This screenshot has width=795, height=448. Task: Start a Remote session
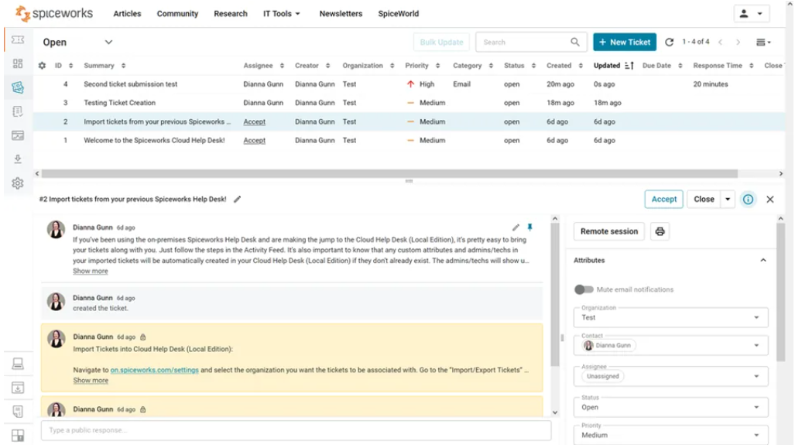(x=609, y=231)
